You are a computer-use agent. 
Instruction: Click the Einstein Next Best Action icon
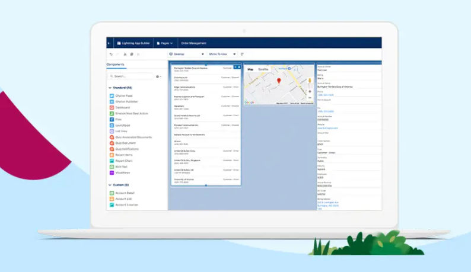click(112, 114)
